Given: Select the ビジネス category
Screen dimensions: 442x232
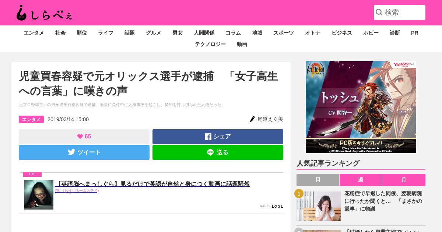Looking at the screenshot, I should [x=342, y=33].
